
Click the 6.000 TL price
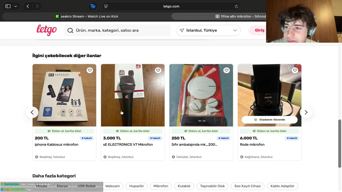click(249, 138)
